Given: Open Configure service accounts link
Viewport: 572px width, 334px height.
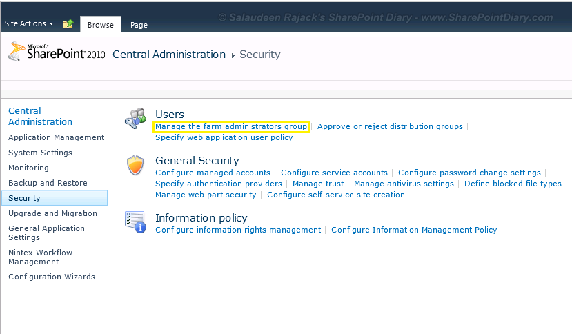Looking at the screenshot, I should click(x=334, y=173).
